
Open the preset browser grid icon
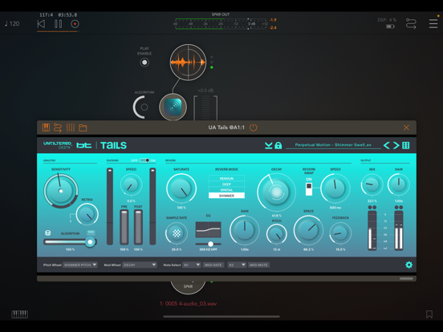tap(406, 145)
